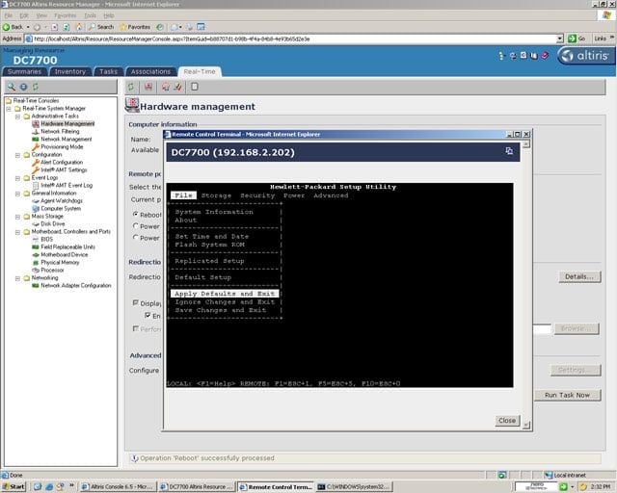Select Computer System in the tree

(61, 208)
